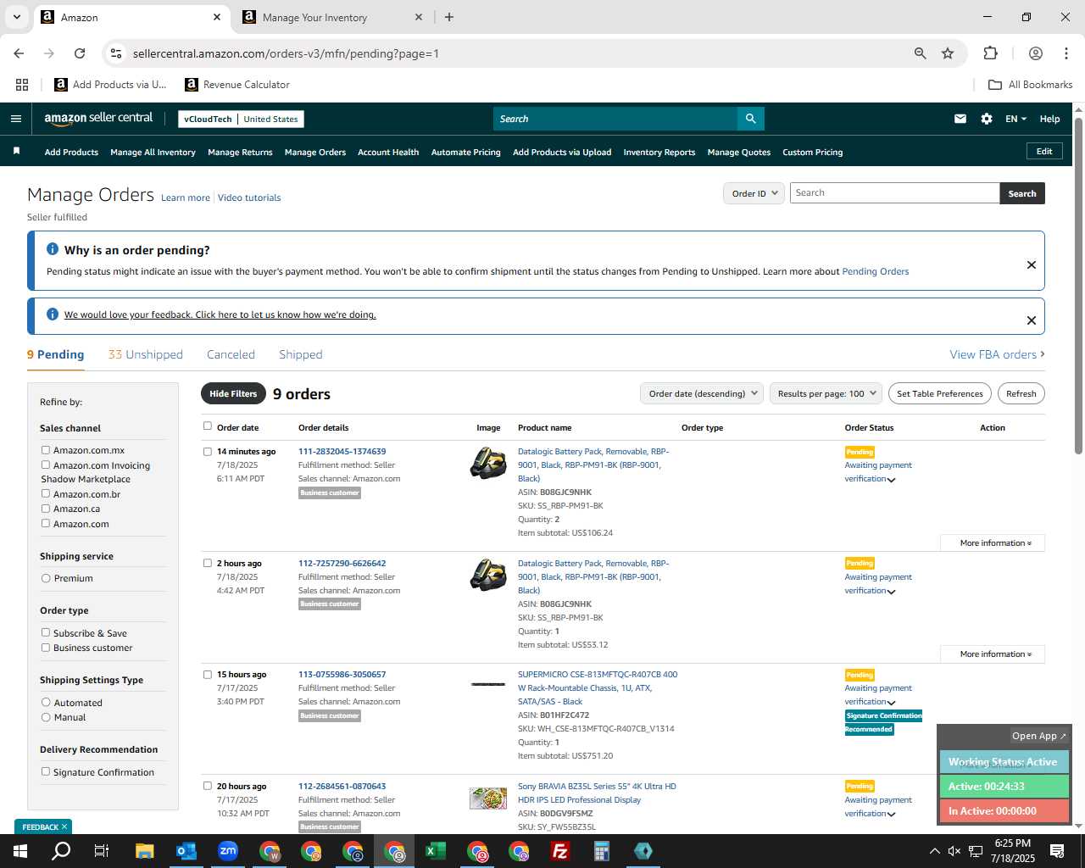1085x868 pixels.
Task: Open the settings gear icon
Action: point(987,119)
